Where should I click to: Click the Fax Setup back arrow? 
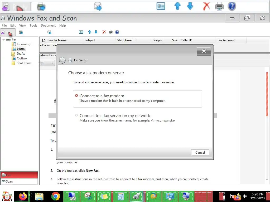62,60
